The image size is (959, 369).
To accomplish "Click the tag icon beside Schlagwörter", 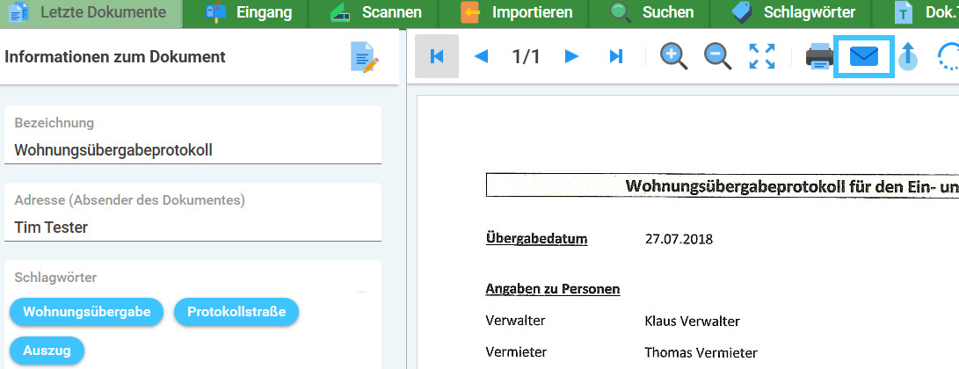I will [x=742, y=12].
